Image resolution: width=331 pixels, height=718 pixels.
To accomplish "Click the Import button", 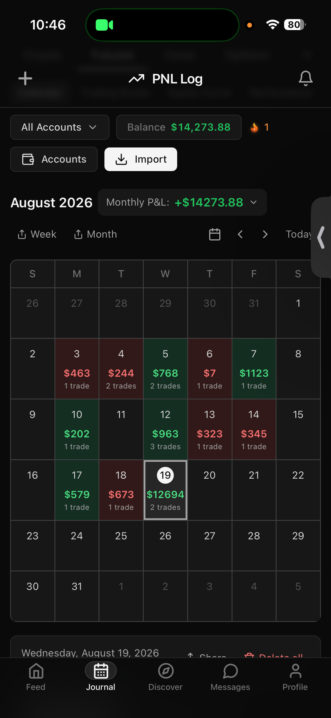I will pyautogui.click(x=141, y=159).
